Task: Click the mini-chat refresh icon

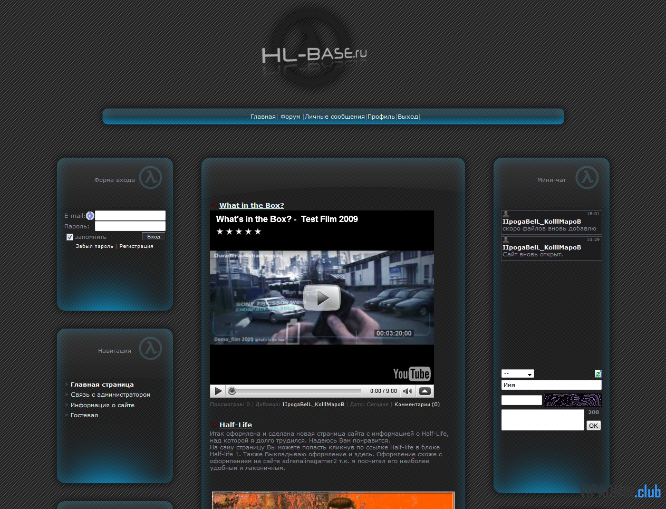Action: [598, 373]
